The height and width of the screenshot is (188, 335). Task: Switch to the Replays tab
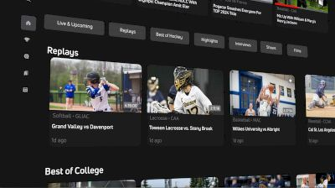[127, 31]
